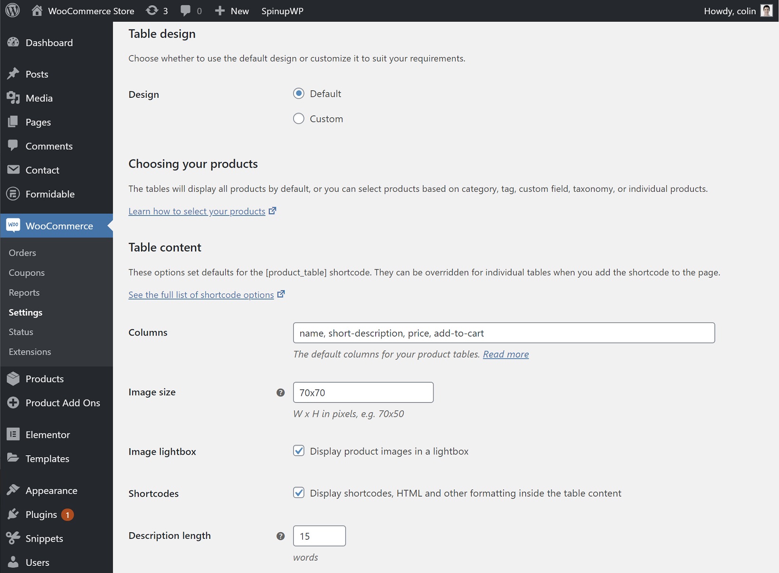The image size is (779, 573).
Task: Click the Description length help question mark
Action: (x=281, y=536)
